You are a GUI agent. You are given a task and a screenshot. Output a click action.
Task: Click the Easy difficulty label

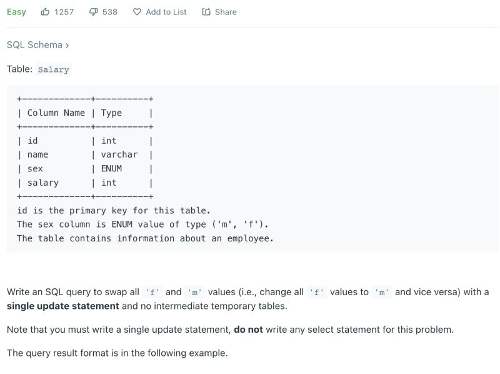click(16, 12)
